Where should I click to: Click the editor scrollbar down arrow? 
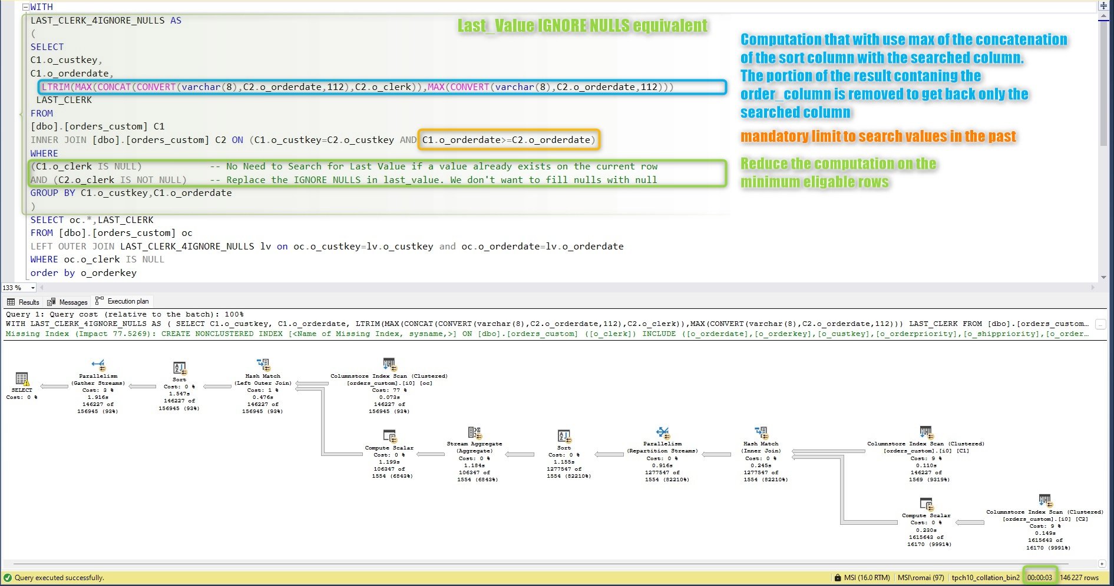point(1103,277)
